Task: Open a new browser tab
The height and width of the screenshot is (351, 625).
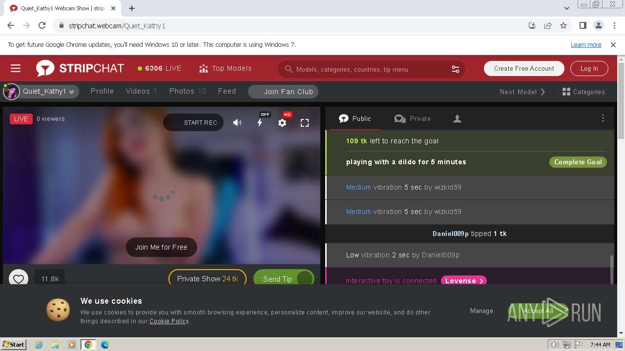Action: [x=132, y=8]
